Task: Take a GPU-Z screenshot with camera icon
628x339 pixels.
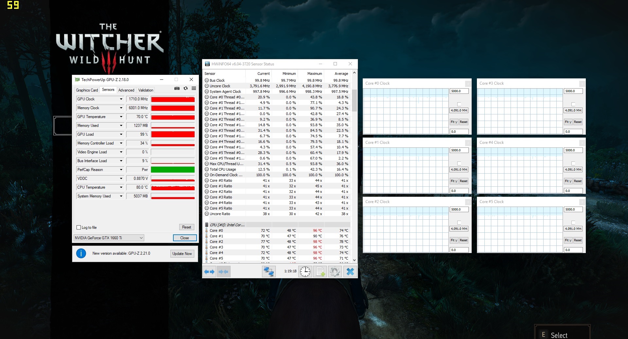Action: [177, 88]
